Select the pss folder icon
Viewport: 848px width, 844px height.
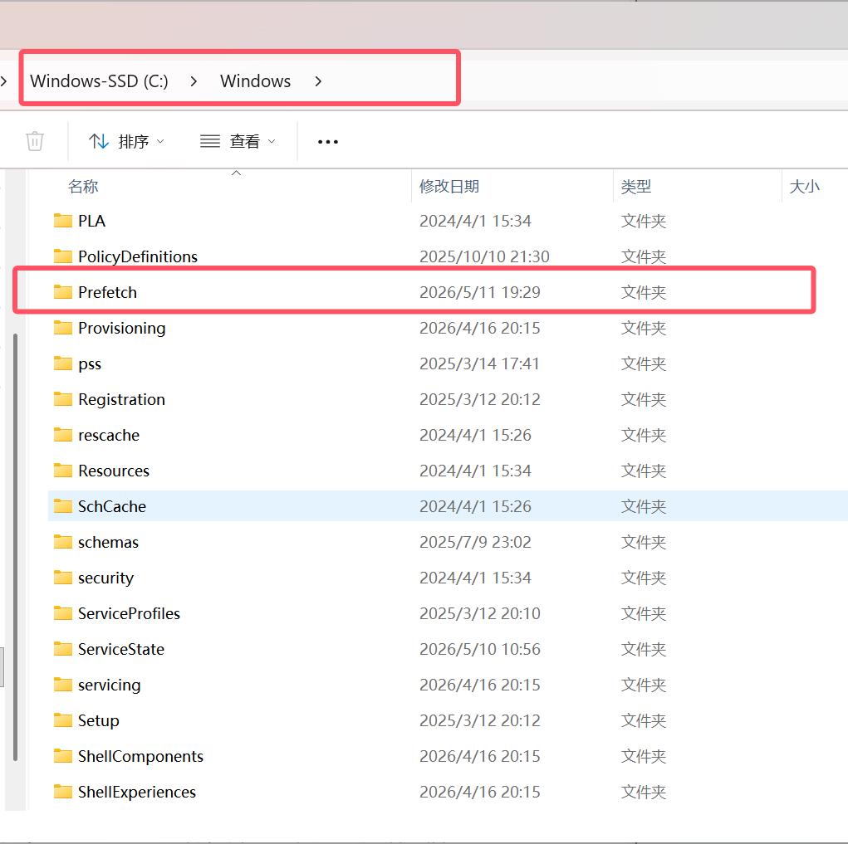(x=63, y=363)
